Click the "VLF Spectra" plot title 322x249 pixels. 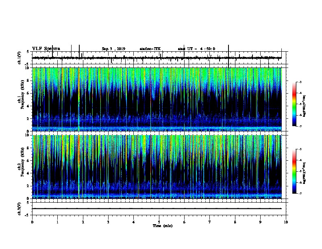coord(46,49)
